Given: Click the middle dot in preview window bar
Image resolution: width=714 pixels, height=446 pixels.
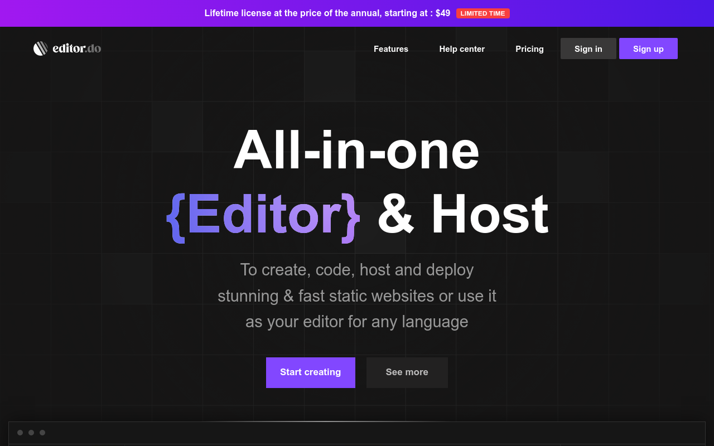Looking at the screenshot, I should point(31,433).
